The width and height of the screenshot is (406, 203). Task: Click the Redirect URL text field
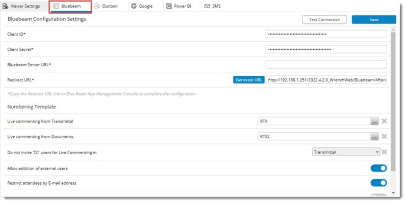(x=326, y=80)
